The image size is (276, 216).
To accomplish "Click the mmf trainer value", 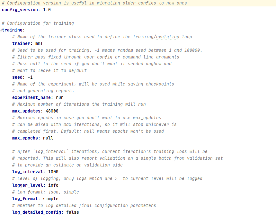I will (39, 44).
